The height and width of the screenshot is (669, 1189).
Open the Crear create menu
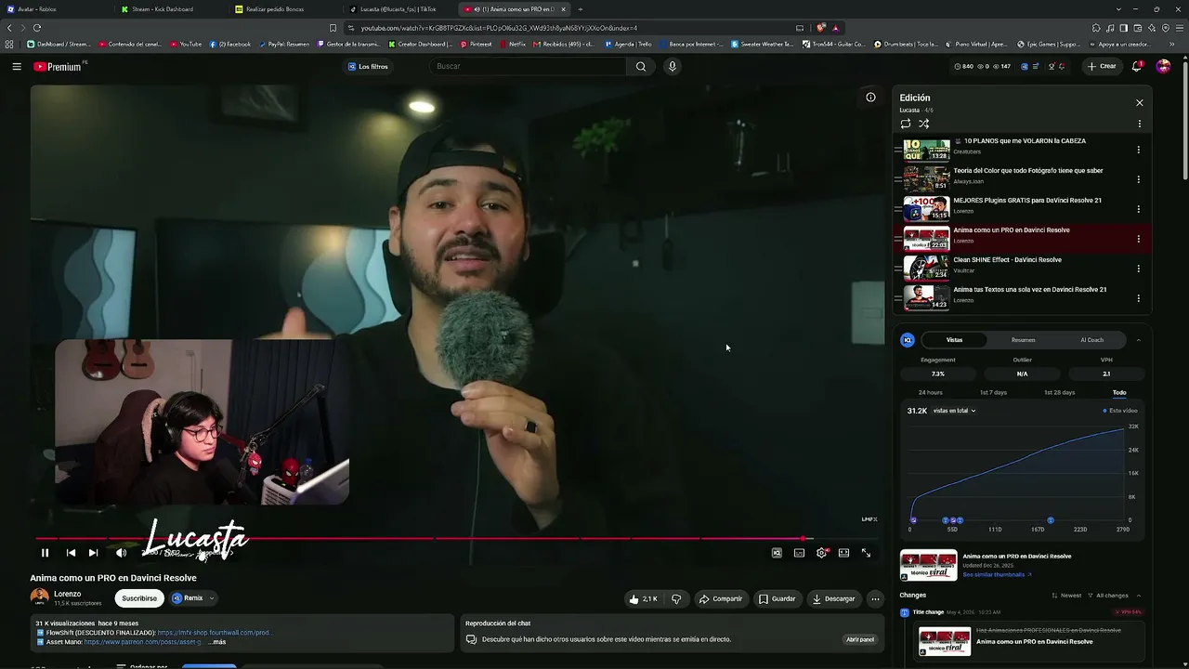click(x=1102, y=67)
